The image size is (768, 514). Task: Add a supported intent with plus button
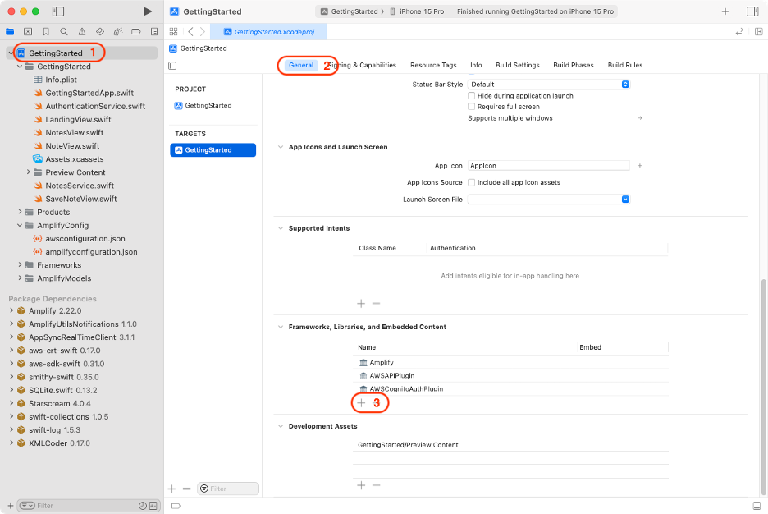point(361,304)
